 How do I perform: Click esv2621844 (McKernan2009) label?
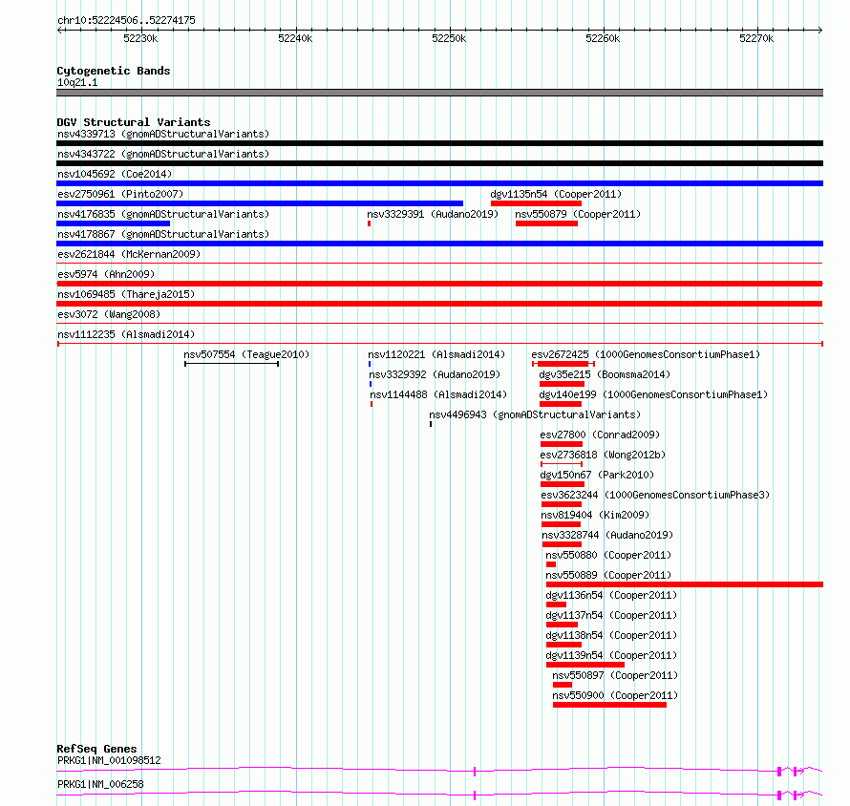click(x=129, y=254)
